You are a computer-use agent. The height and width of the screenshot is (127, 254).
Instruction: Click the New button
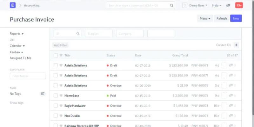pos(236,18)
